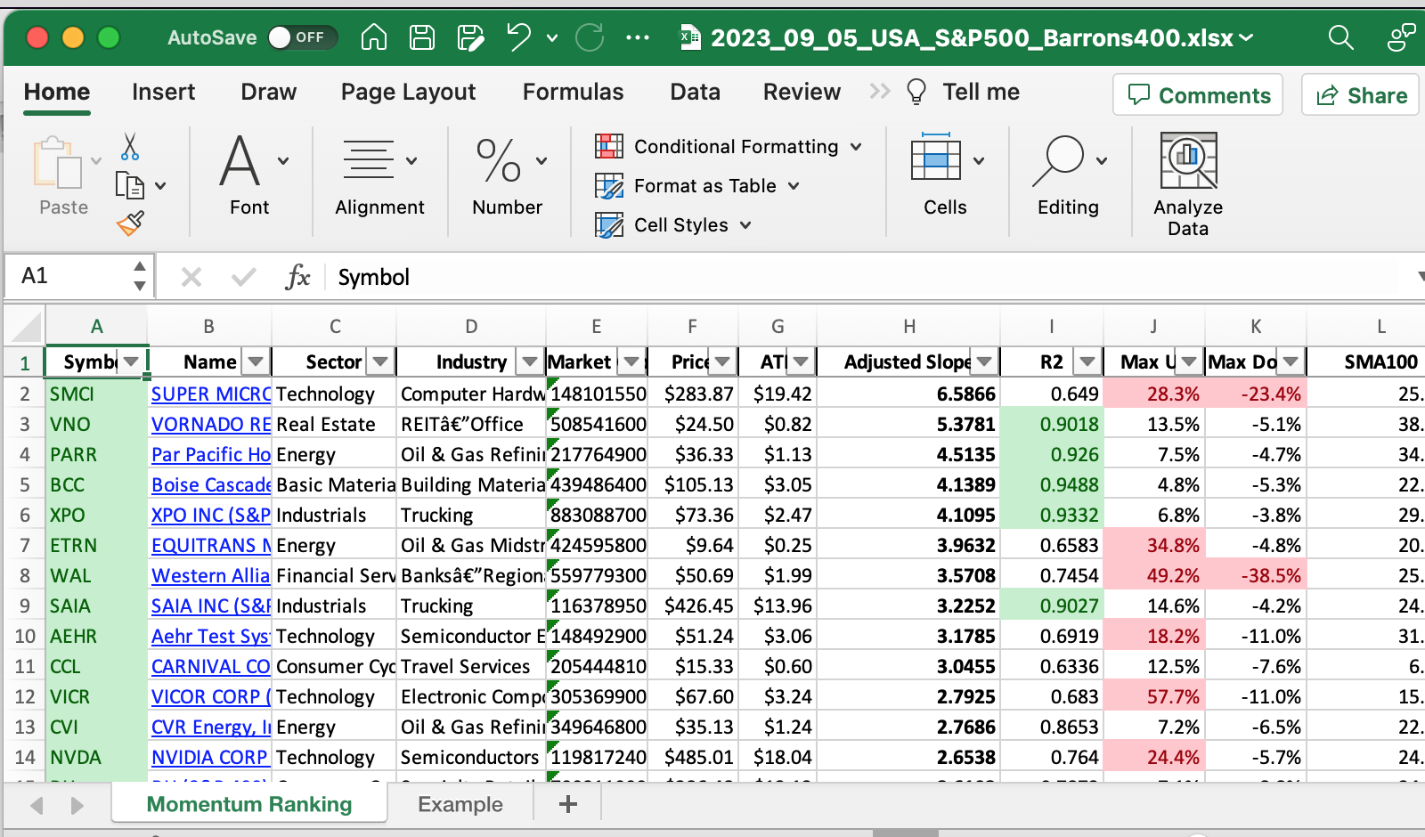Click the Home icon in title bar
Screen dimensions: 1425x837
tap(374, 37)
